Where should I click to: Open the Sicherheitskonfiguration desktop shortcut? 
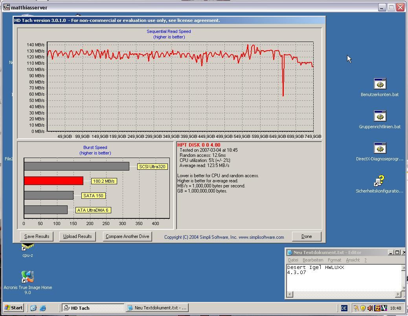[380, 181]
